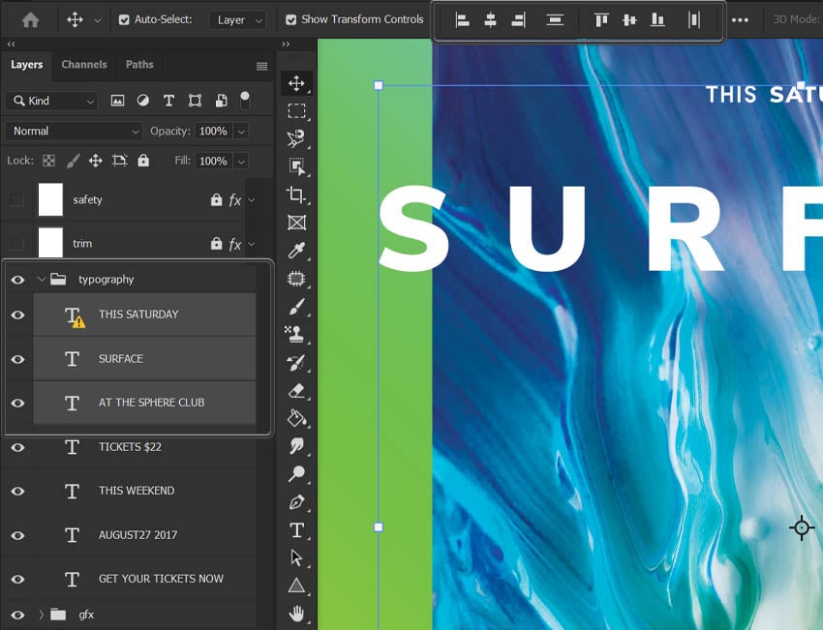
Task: Select the Horizontal Type tool
Action: [296, 529]
